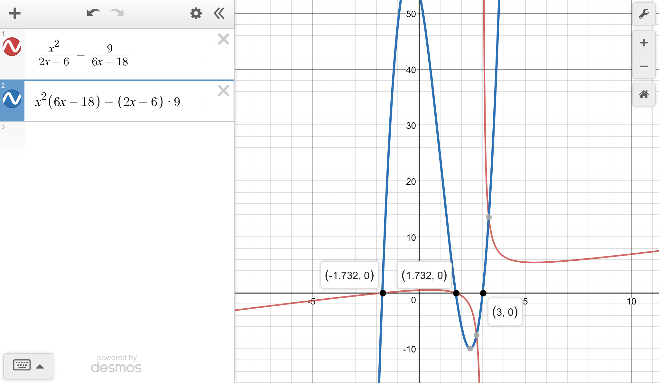Zoom out of the graph

pyautogui.click(x=644, y=67)
